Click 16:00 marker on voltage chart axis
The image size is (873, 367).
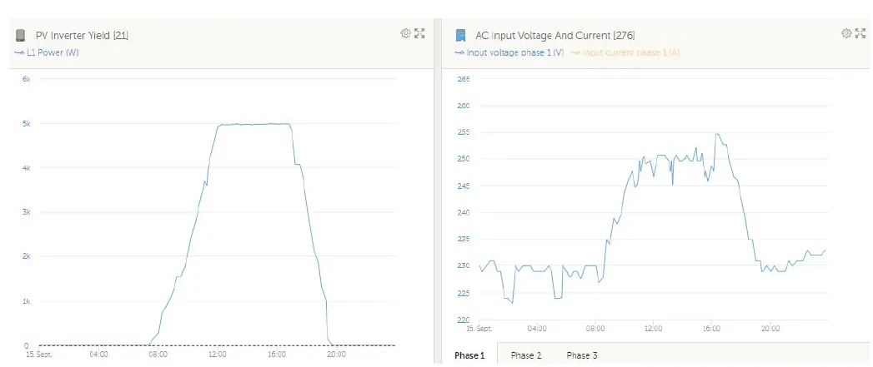pos(712,329)
